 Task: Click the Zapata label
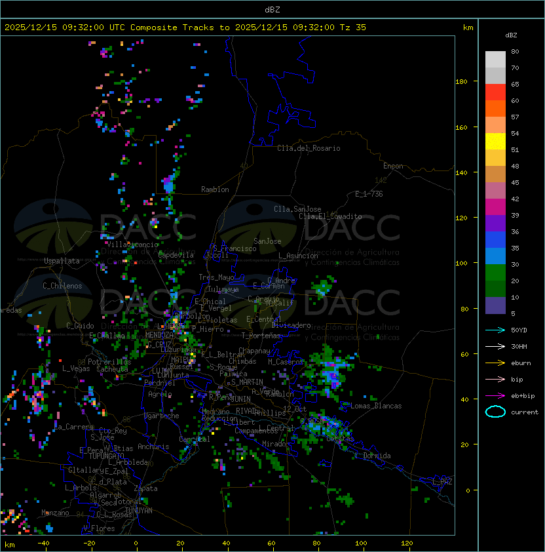point(145,488)
